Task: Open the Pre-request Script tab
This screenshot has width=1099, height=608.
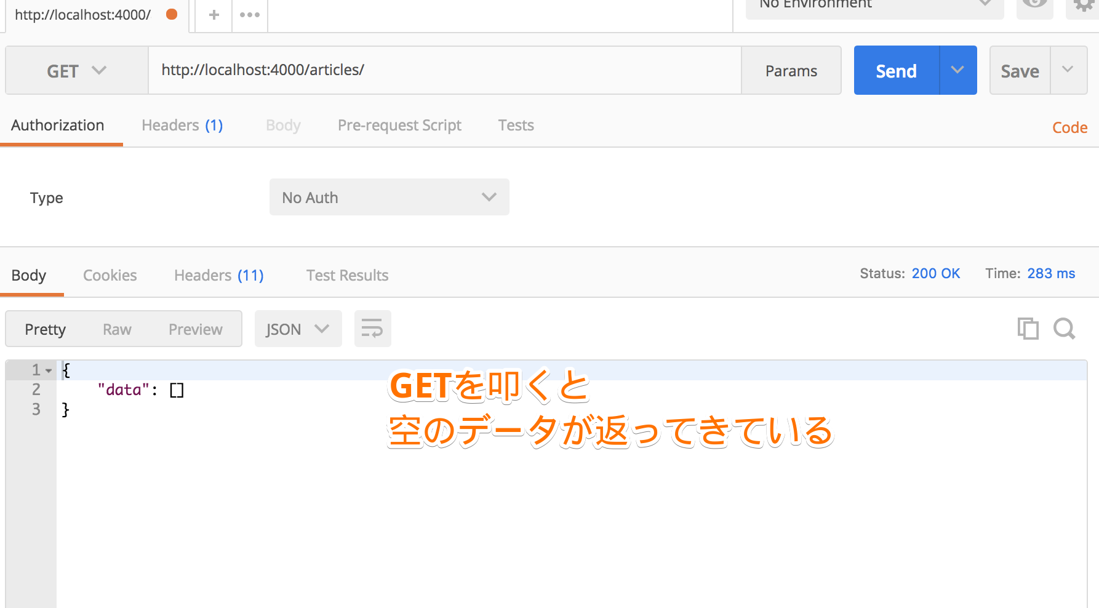Action: 399,126
